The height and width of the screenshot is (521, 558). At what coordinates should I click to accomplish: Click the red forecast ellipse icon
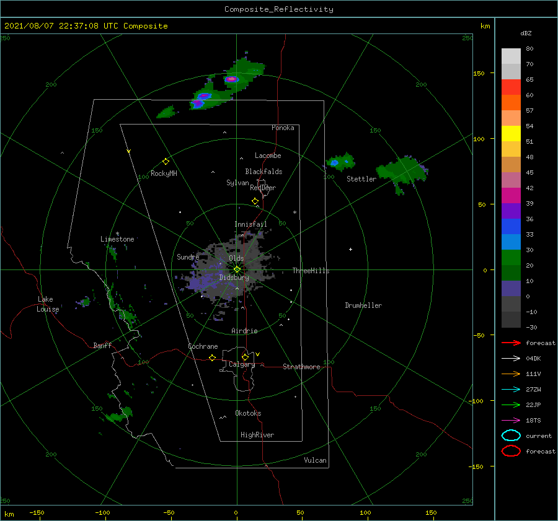click(511, 451)
